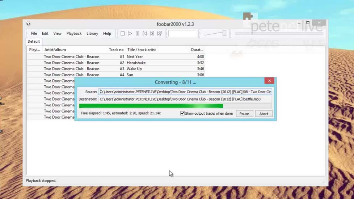Click the 3:46 duration cell
The width and height of the screenshot is (354, 199).
pos(200,69)
